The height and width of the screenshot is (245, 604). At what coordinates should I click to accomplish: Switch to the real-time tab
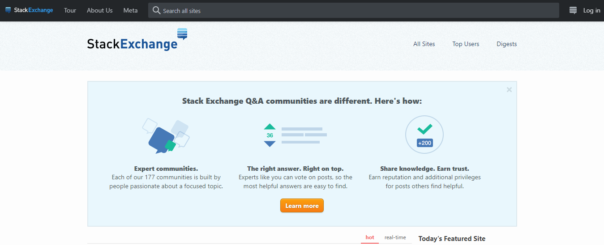(395, 237)
